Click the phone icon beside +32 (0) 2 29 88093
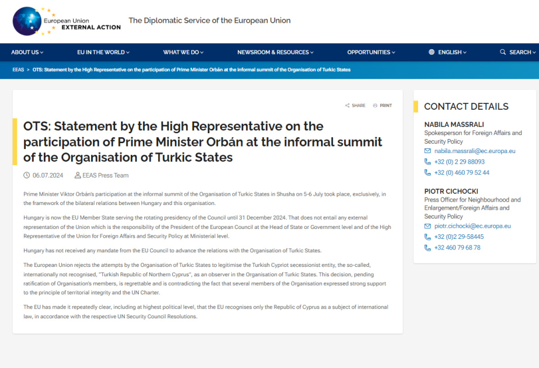Screen dimensions: 539x368 tap(427, 162)
